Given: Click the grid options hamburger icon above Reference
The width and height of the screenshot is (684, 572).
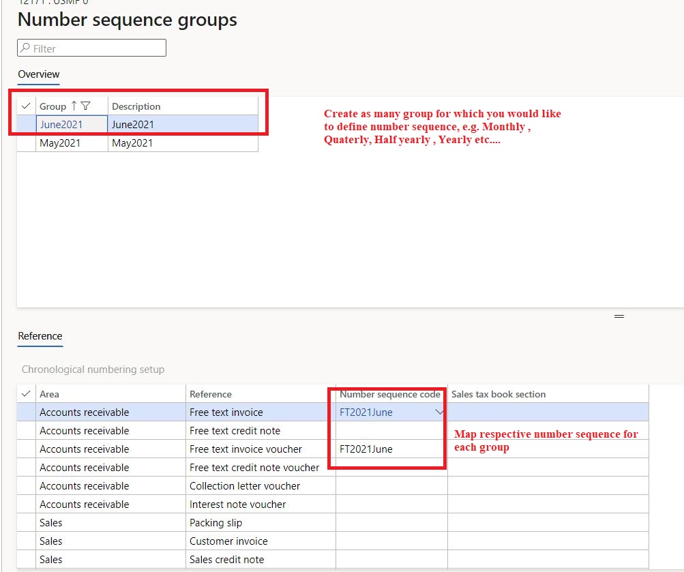Looking at the screenshot, I should click(x=619, y=316).
